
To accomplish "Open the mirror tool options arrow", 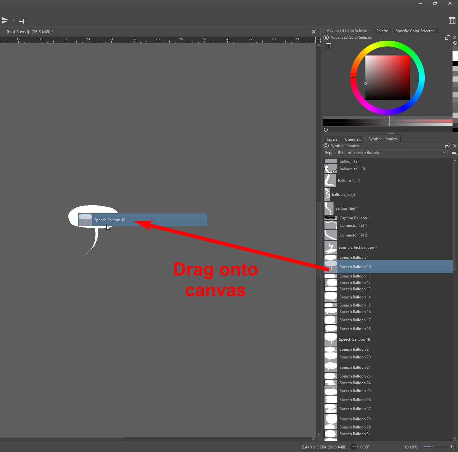I will pos(14,20).
